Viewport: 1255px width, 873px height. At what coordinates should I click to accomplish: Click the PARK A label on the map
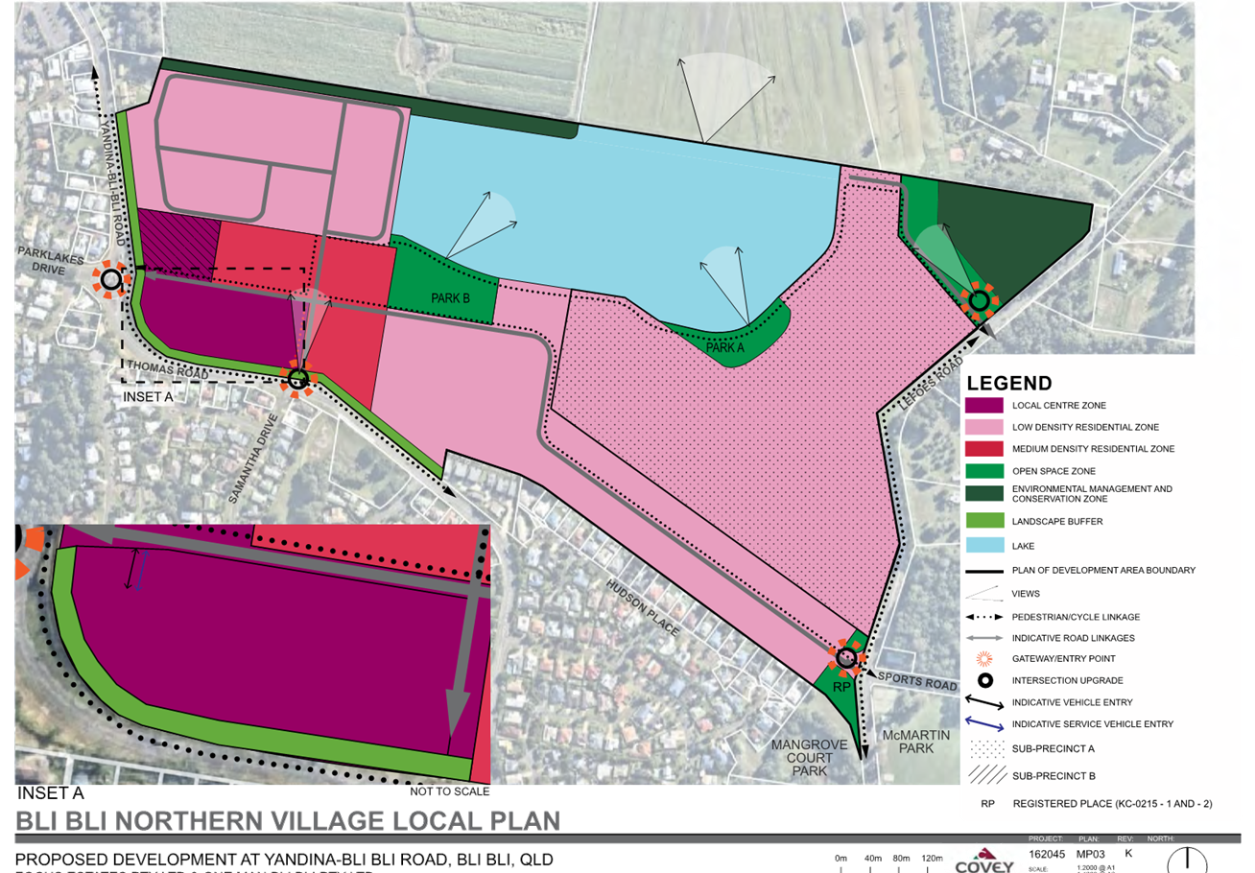[x=725, y=348]
